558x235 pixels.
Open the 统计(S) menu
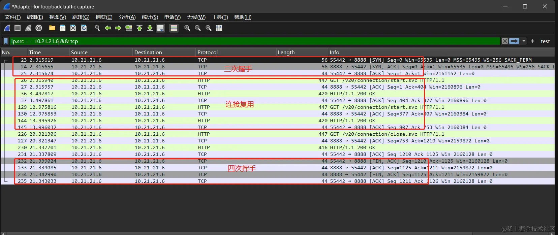150,17
